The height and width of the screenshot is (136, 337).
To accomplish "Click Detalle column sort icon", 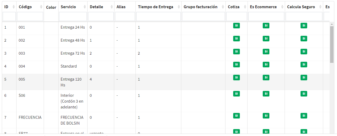I will pos(111,7).
